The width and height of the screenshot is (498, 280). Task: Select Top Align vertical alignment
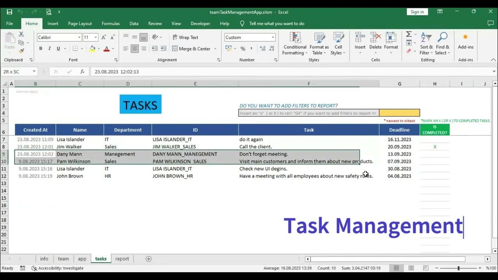126,37
